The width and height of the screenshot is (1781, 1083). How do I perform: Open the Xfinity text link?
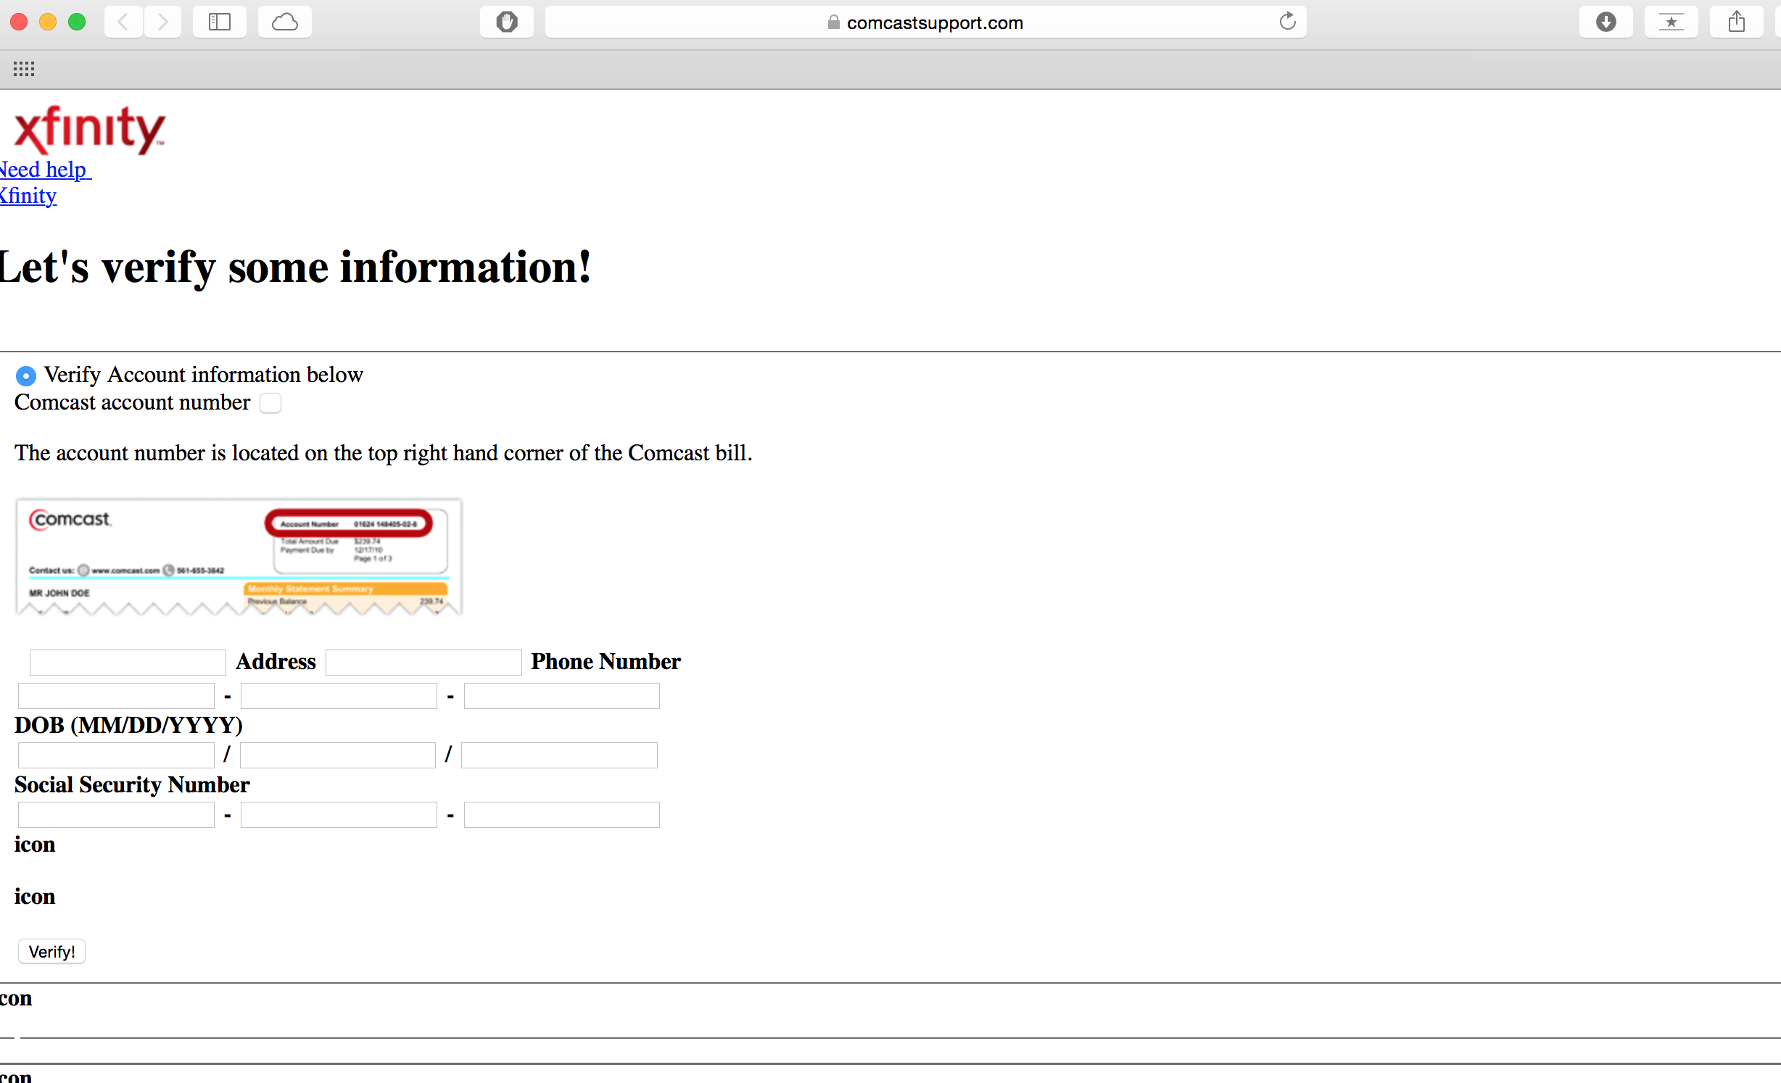pyautogui.click(x=28, y=196)
